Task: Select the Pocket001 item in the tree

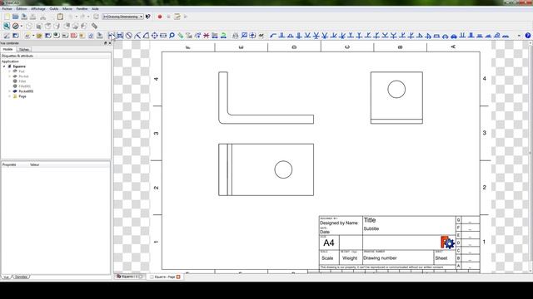Action: point(26,91)
